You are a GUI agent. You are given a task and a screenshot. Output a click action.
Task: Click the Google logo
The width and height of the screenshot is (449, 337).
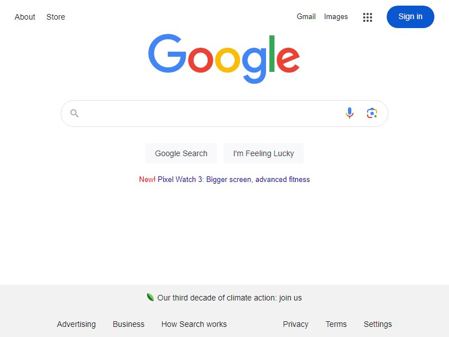pos(224,59)
